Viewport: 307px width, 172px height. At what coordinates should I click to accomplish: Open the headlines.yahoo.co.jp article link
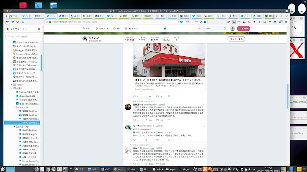pyautogui.click(x=145, y=89)
